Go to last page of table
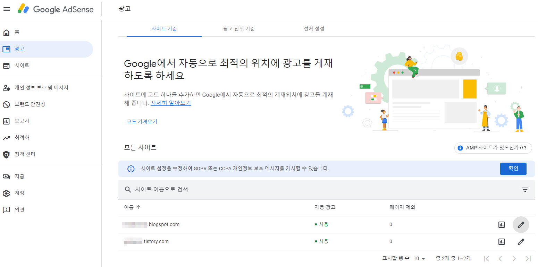 (x=528, y=258)
